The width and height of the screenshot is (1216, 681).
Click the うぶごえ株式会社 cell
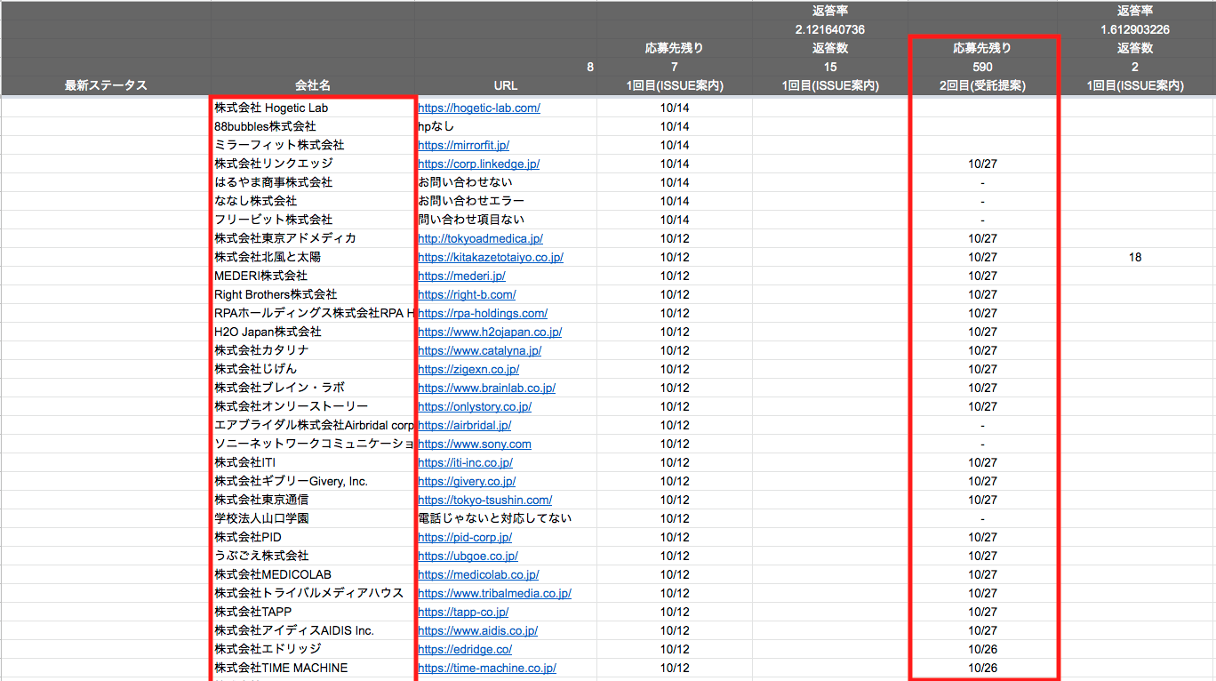313,556
